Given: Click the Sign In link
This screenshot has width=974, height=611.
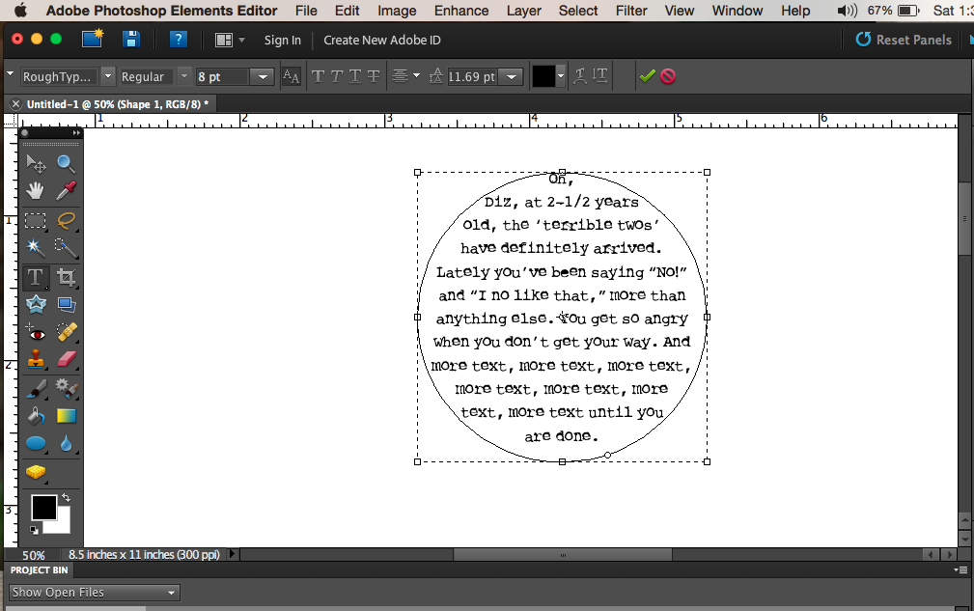Looking at the screenshot, I should point(282,41).
